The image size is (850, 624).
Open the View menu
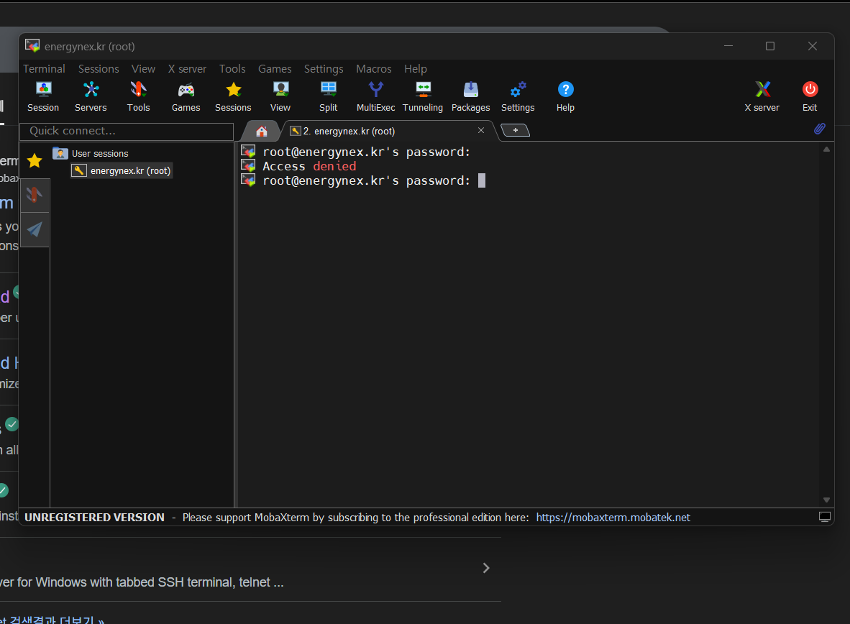pyautogui.click(x=143, y=69)
